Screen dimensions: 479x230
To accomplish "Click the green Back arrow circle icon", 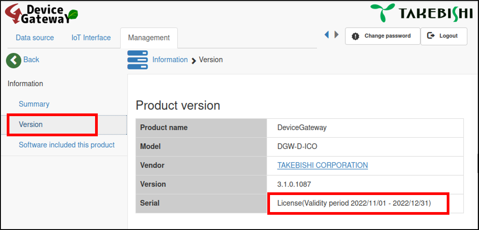I will point(13,60).
